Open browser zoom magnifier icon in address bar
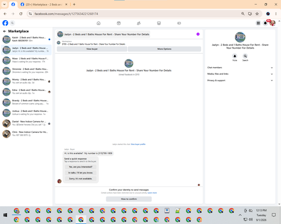The width and height of the screenshot is (281, 224). 243,14
